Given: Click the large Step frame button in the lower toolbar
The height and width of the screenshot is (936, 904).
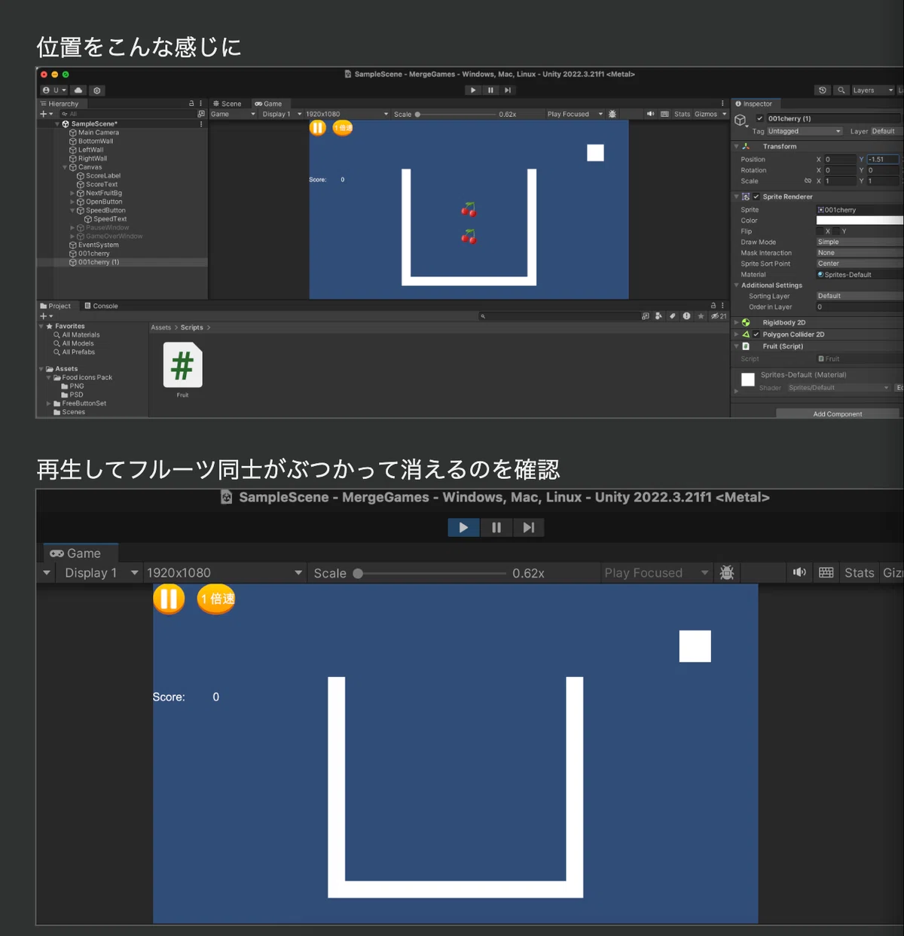Looking at the screenshot, I should 529,528.
